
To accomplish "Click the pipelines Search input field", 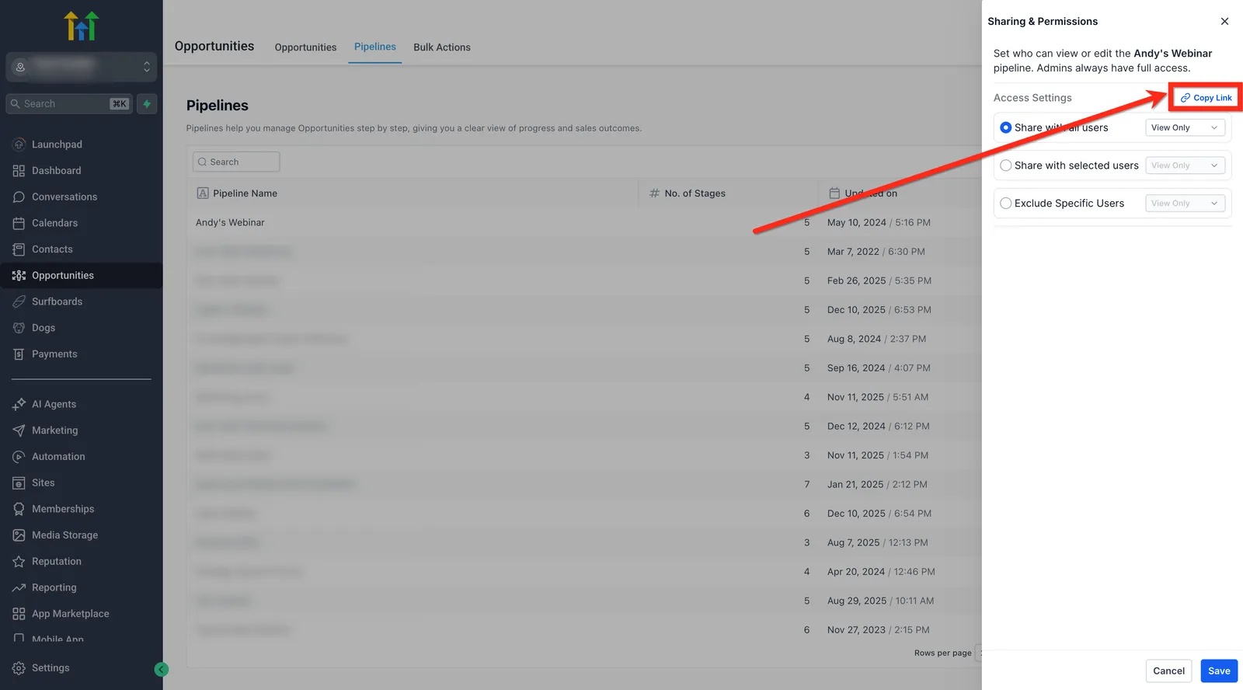I will coord(236,162).
